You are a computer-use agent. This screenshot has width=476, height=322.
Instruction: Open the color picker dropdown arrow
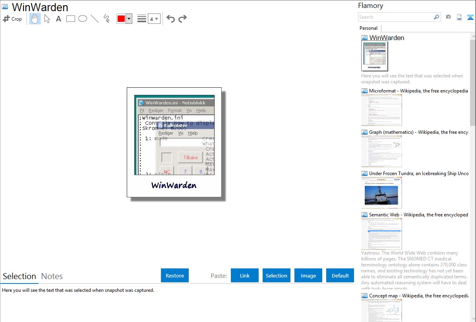[129, 19]
